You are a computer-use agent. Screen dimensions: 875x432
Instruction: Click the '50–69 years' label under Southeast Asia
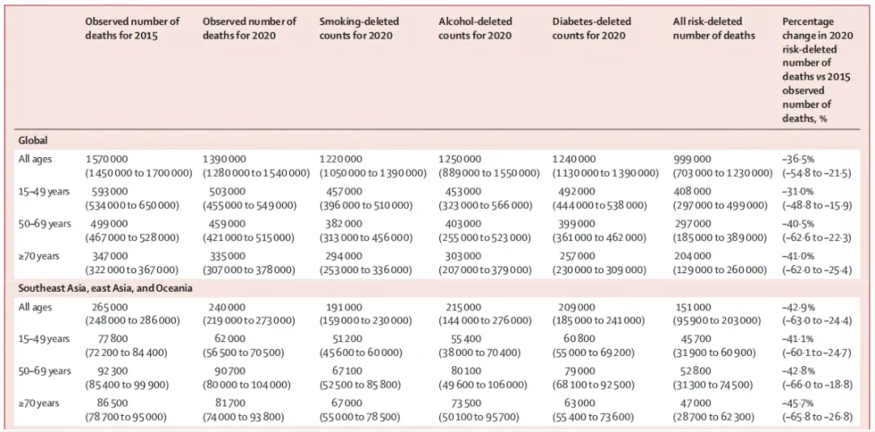(x=45, y=371)
